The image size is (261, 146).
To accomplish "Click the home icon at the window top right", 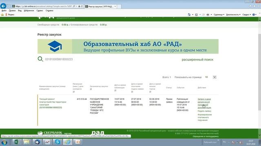I will (250, 6).
